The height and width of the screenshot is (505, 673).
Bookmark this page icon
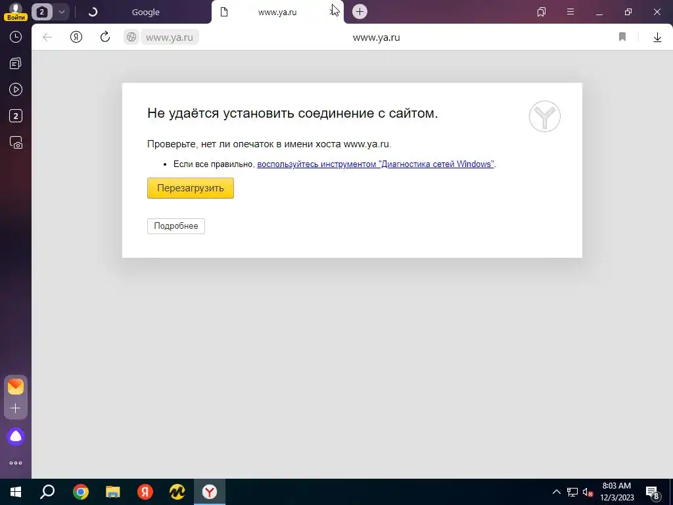tap(622, 37)
